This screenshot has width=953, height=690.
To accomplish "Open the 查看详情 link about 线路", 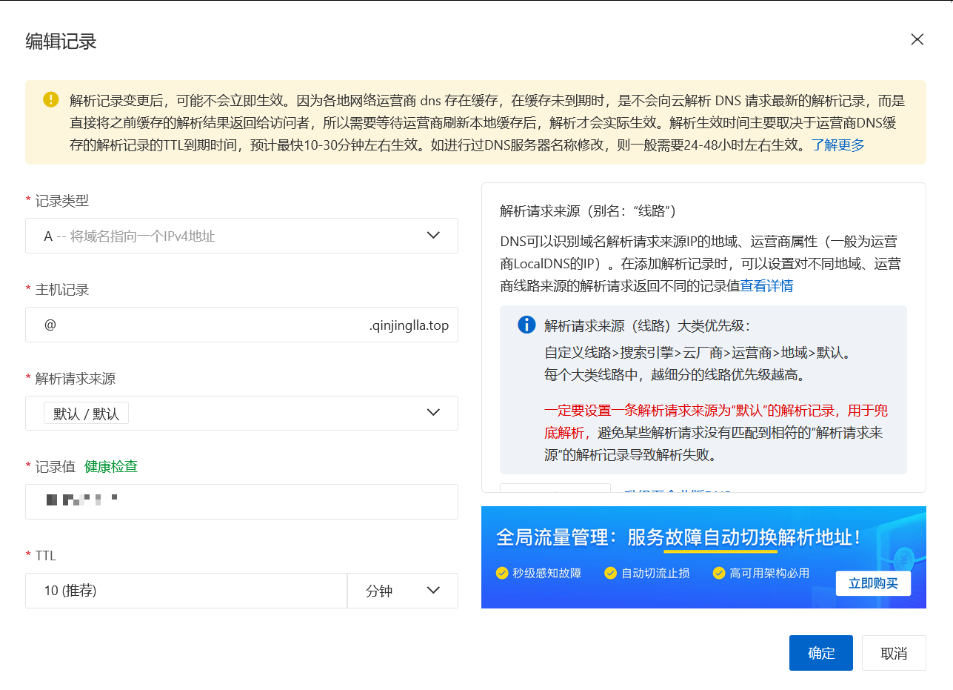I will (x=767, y=286).
